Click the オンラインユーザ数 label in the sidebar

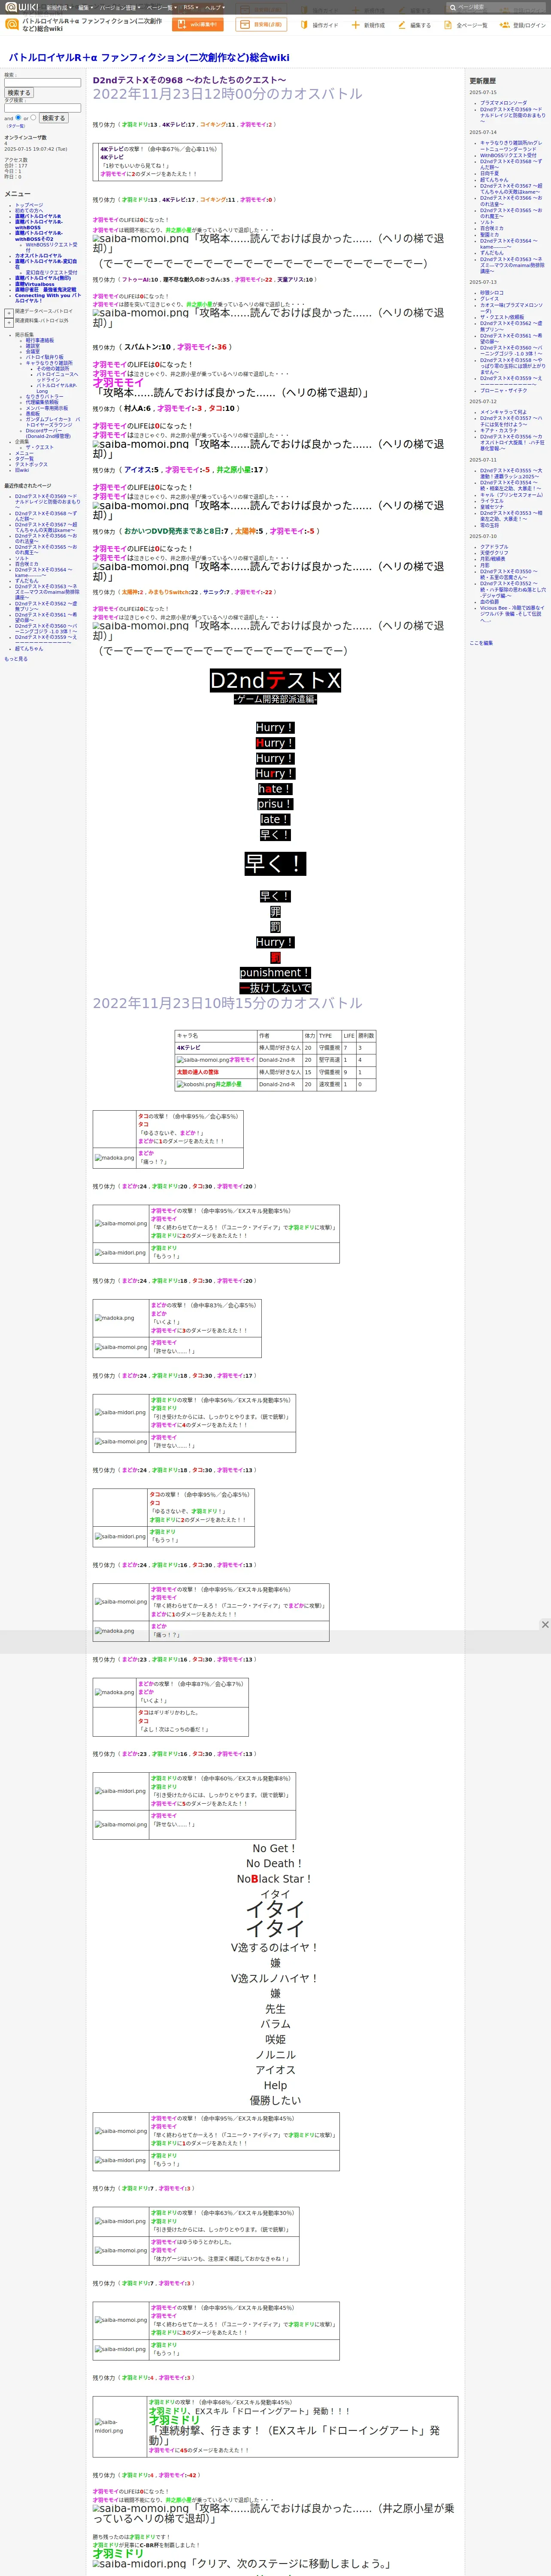[25, 138]
